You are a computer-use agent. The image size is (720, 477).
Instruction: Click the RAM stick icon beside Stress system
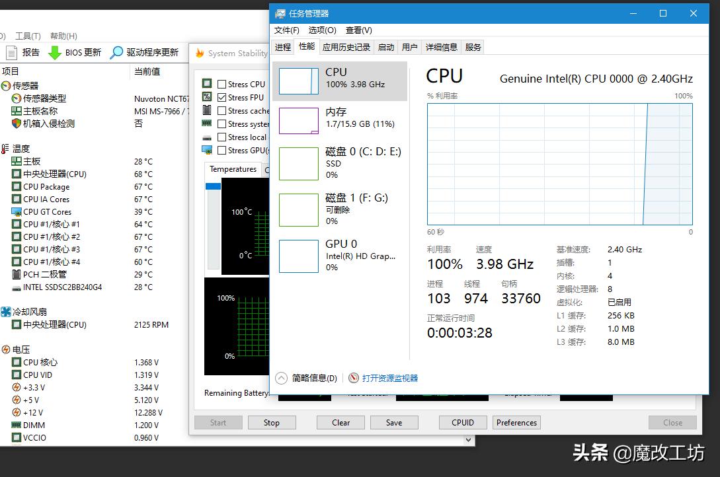point(207,124)
